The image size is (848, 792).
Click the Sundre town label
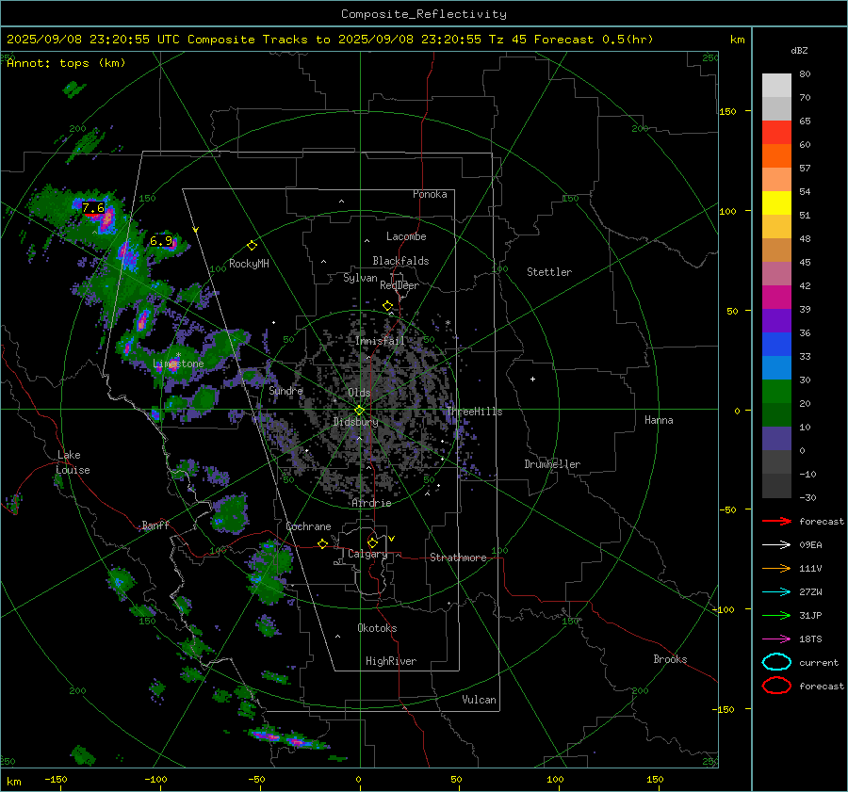pyautogui.click(x=285, y=391)
